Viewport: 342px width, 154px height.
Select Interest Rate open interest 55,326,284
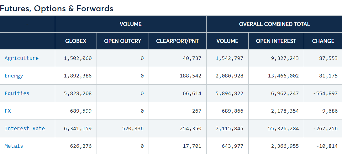click(283, 129)
